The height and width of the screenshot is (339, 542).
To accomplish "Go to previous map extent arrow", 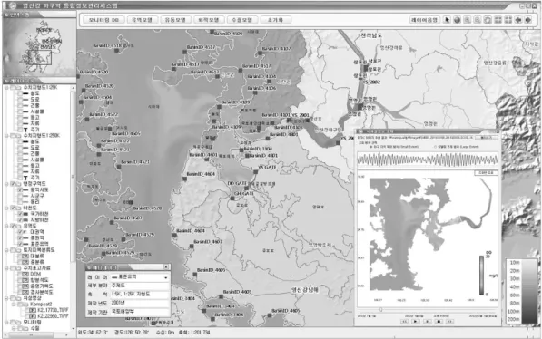I will coord(517,20).
